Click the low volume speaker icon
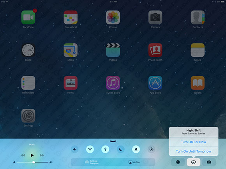 [x=14, y=162]
